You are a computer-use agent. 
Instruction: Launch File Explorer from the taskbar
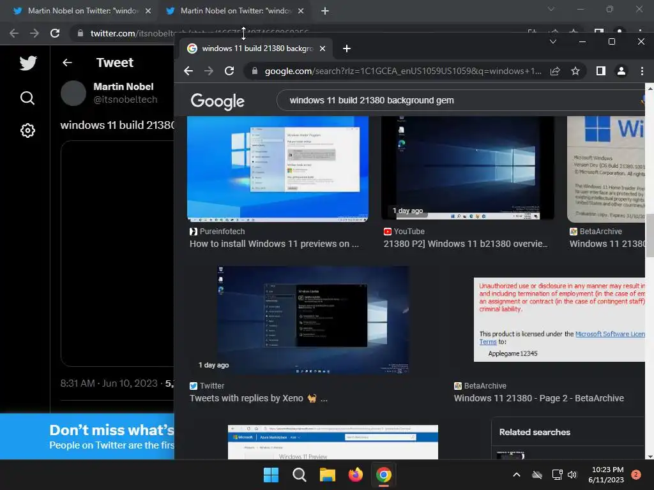click(328, 475)
